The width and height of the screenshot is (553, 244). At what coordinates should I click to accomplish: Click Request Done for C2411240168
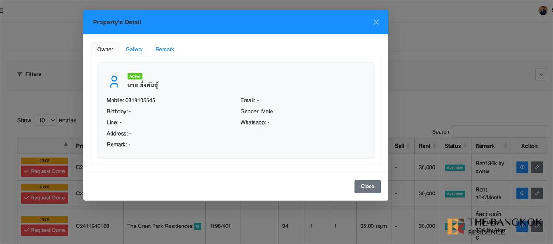coord(44,230)
